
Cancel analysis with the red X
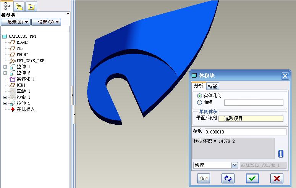[x=277, y=178]
